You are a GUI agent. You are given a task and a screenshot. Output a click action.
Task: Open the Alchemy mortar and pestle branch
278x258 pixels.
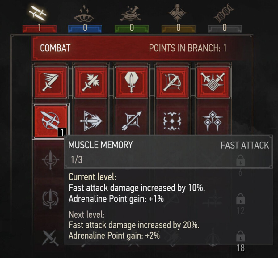pyautogui.click(x=131, y=14)
